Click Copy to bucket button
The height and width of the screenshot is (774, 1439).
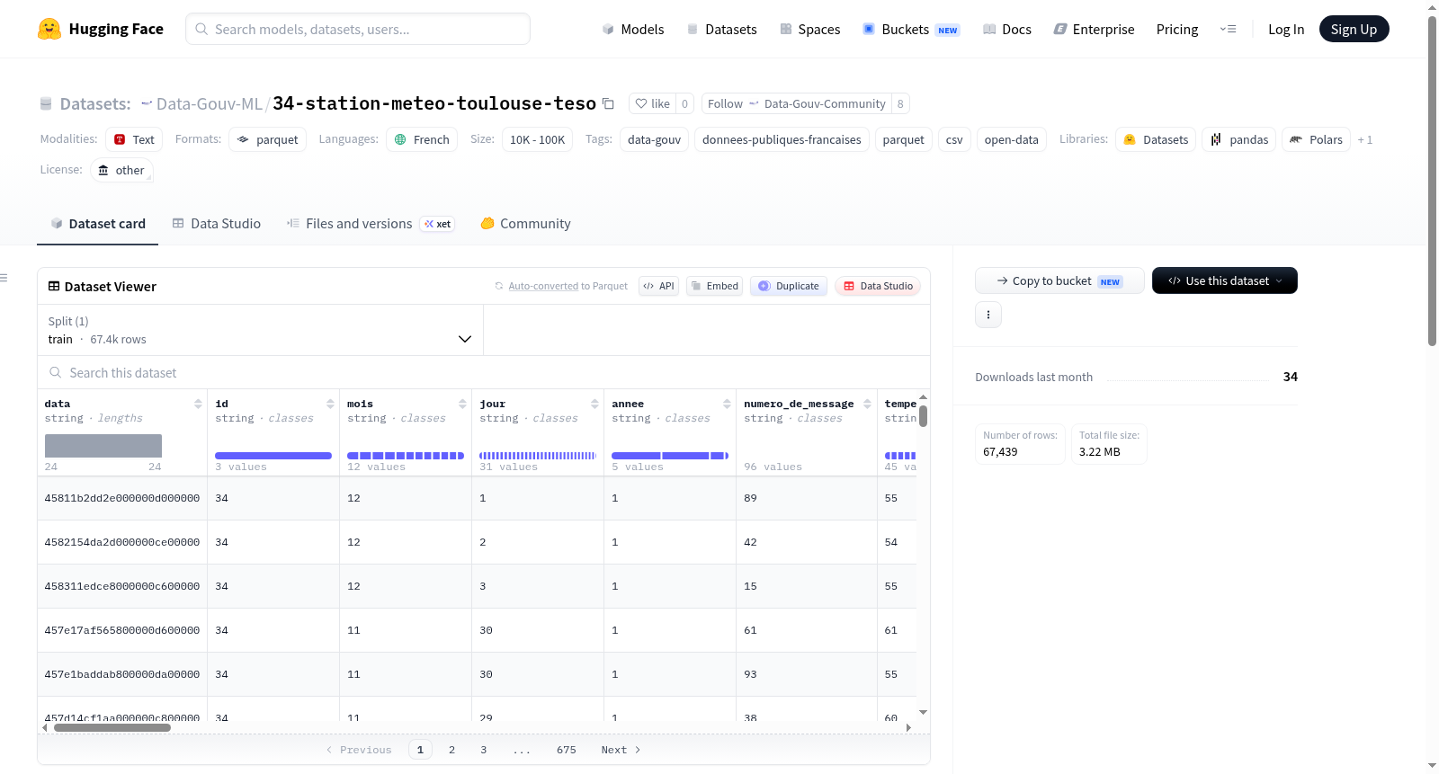pyautogui.click(x=1059, y=280)
